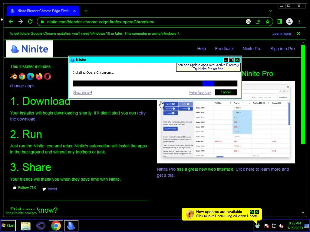Close the Ninite Blender Chrome tab
310x232 pixels.
pos(74,11)
